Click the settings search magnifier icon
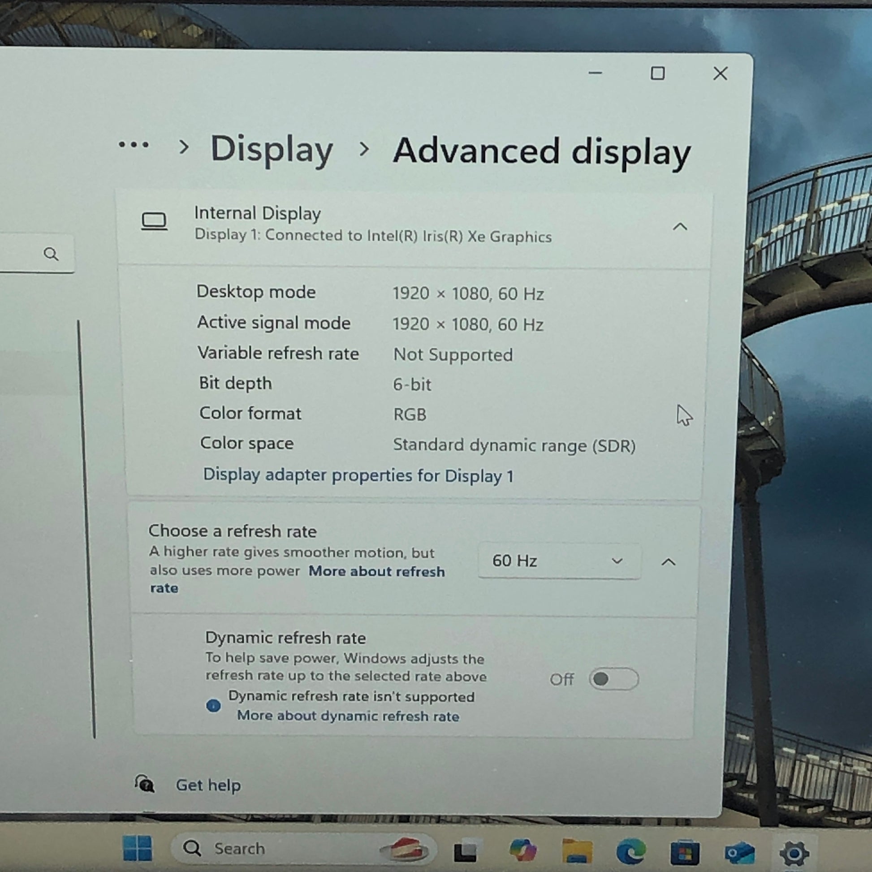Viewport: 872px width, 872px height. click(x=51, y=254)
